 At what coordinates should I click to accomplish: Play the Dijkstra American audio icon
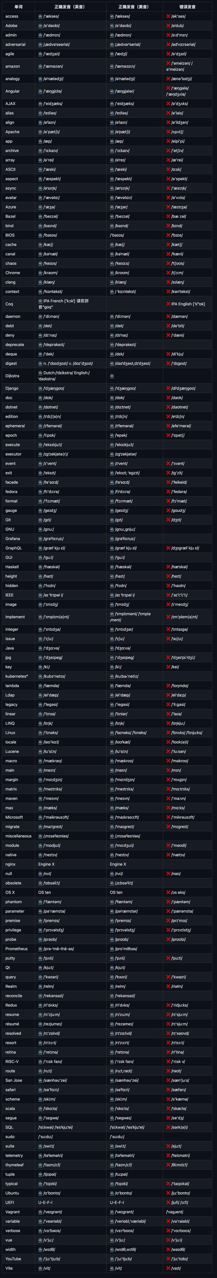pyautogui.click(x=112, y=376)
